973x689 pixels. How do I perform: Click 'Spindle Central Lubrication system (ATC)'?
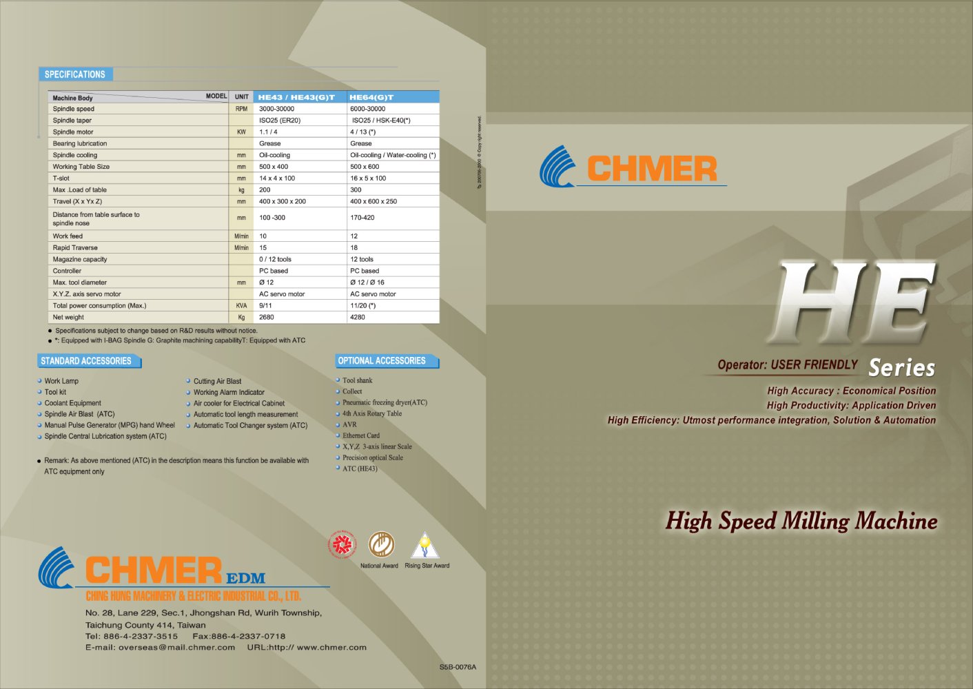[x=105, y=436]
